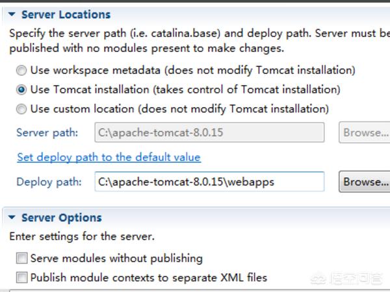Click the Server path text field
Viewport: 390px width, 292px height.
coord(209,132)
